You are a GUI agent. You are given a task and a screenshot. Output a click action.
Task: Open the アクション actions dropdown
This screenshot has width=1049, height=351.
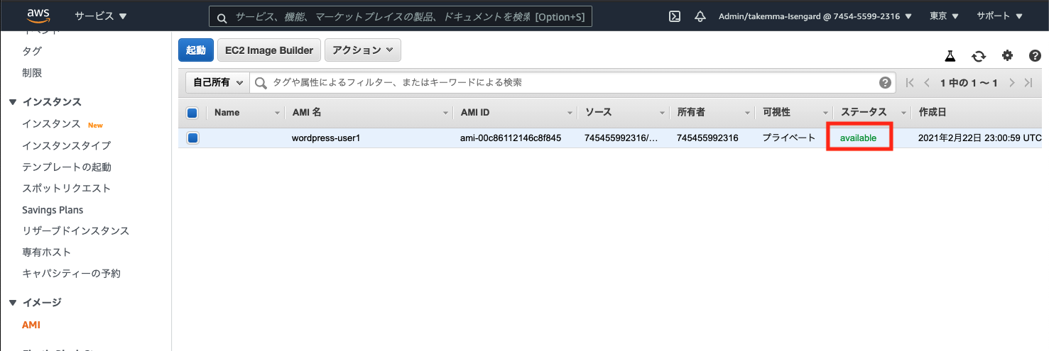pyautogui.click(x=363, y=50)
